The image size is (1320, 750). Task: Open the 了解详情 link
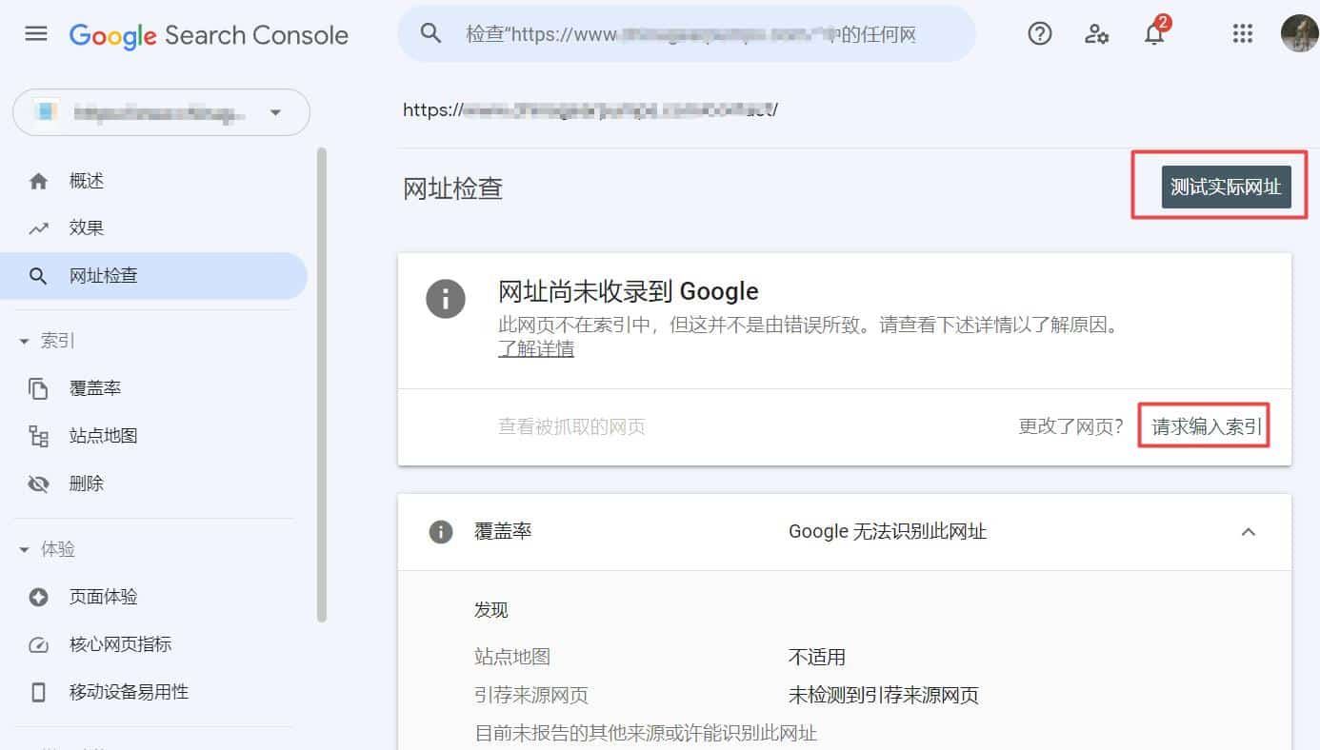[x=536, y=349]
